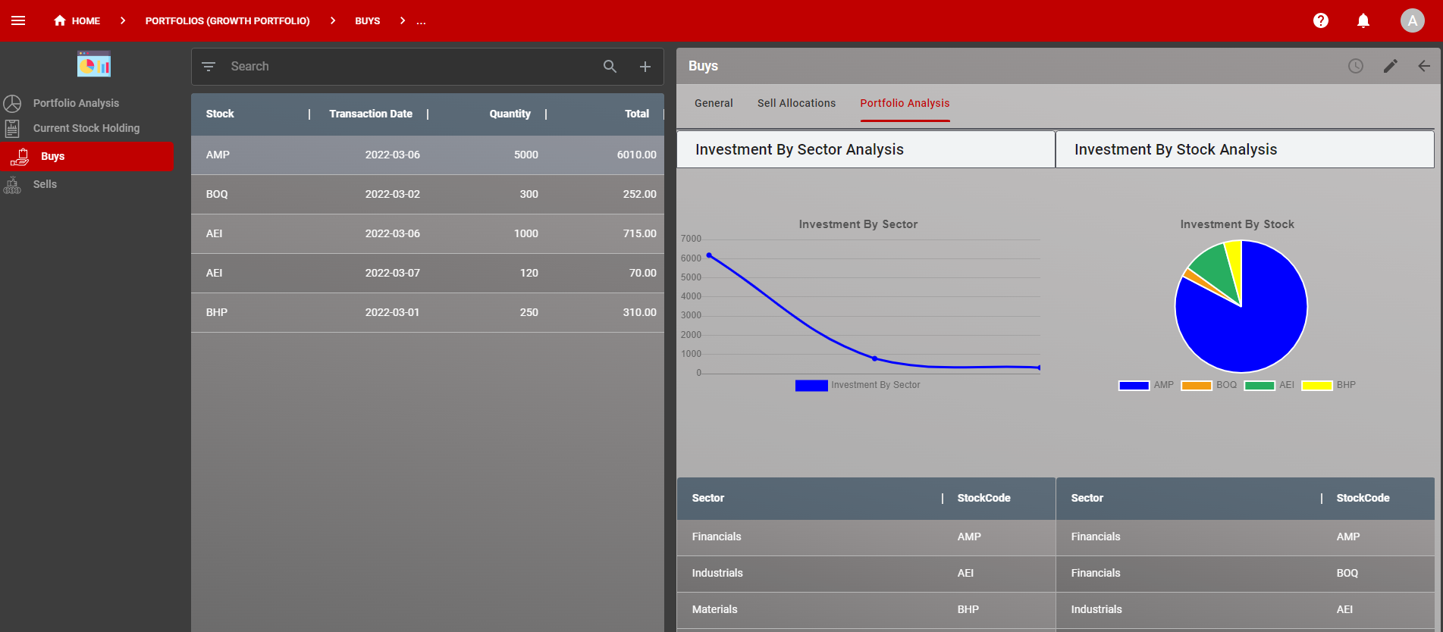1443x632 pixels.
Task: Select the AEI row dated 2022-03-07
Action: click(428, 273)
